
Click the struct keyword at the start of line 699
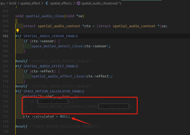coord(30,26)
